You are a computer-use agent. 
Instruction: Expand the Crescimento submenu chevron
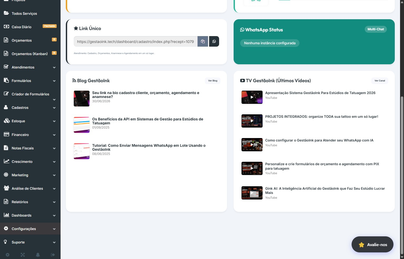coord(54,162)
